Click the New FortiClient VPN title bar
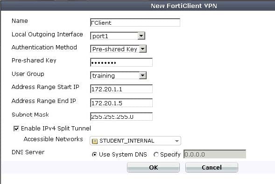The height and width of the screenshot is (184, 275). (138, 6)
